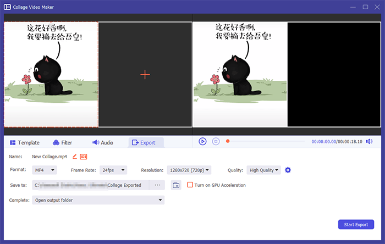Expand the Complete action dropdown
385x244 pixels.
pyautogui.click(x=98, y=200)
